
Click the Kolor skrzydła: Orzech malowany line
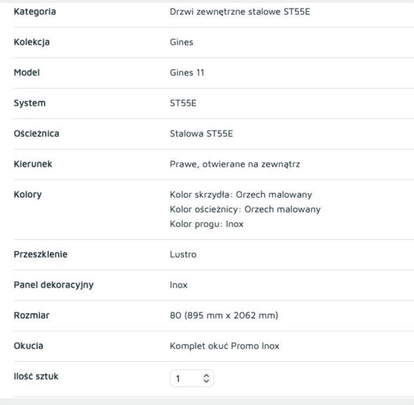241,195
